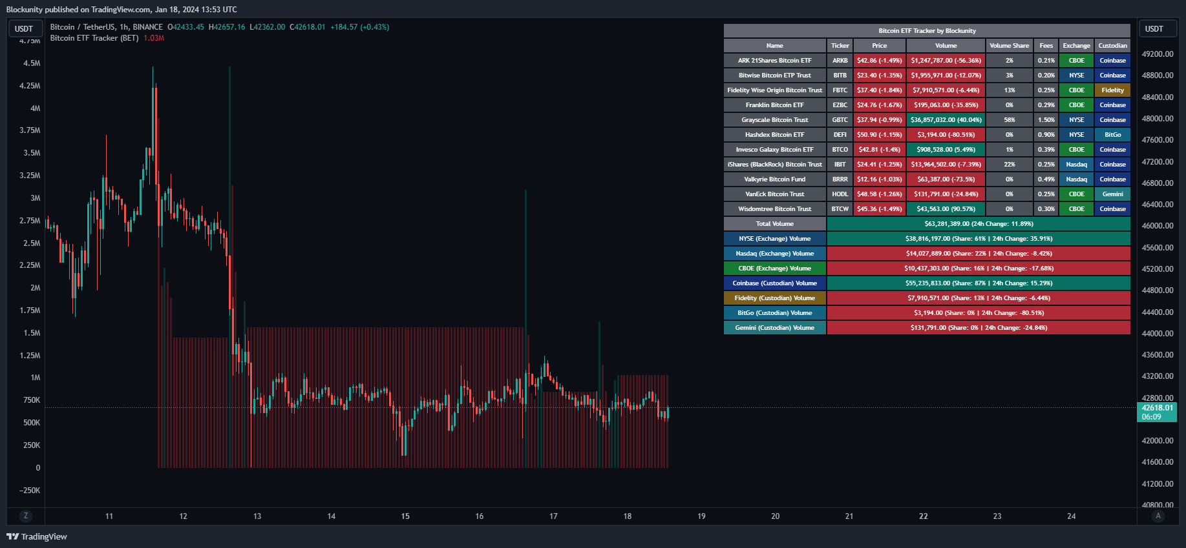Click the 22% volume share cell
The height and width of the screenshot is (548, 1186).
1010,165
